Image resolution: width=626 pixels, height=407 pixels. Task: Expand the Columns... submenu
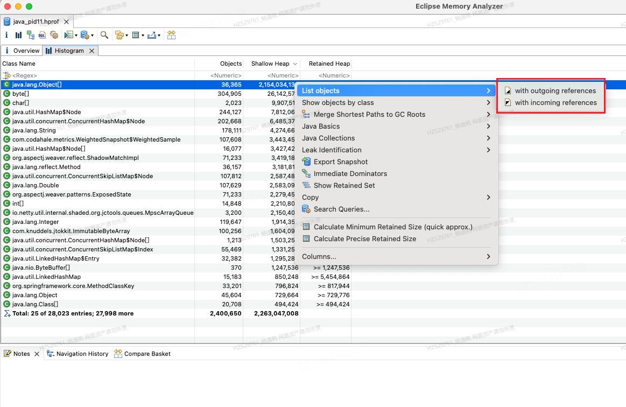(397, 256)
